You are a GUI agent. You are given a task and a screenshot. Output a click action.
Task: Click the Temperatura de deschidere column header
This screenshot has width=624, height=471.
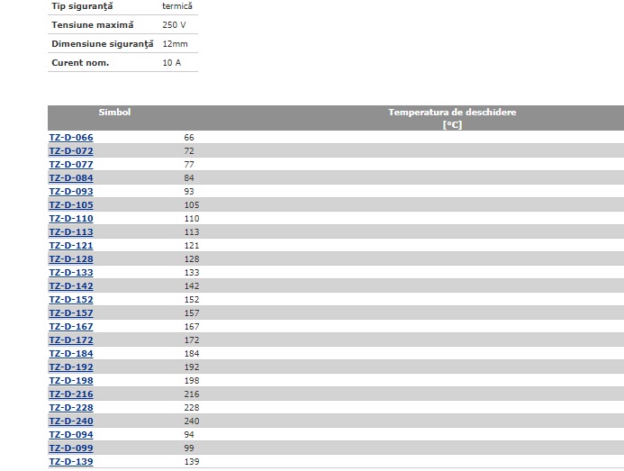[452, 118]
